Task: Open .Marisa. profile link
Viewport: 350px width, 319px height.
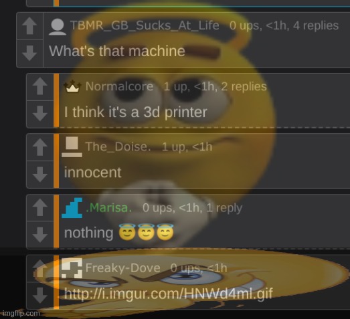Action: (108, 208)
